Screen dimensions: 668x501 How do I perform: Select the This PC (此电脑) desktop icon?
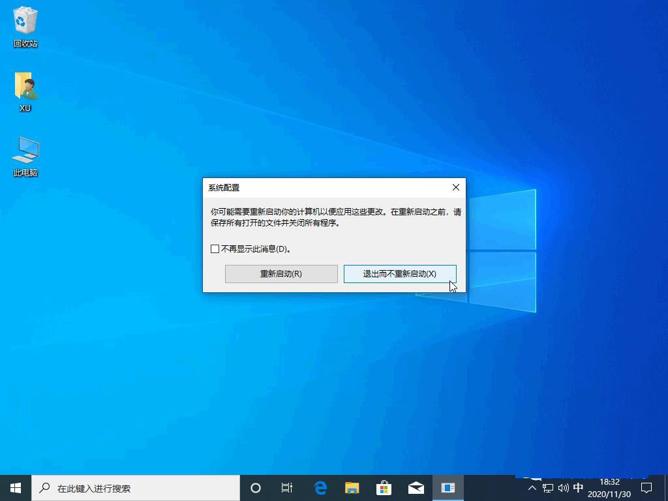coord(25,157)
